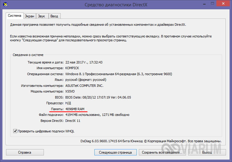This screenshot has width=232, height=162.
Task: Select the model value X55VD
Action: pos(70,91)
